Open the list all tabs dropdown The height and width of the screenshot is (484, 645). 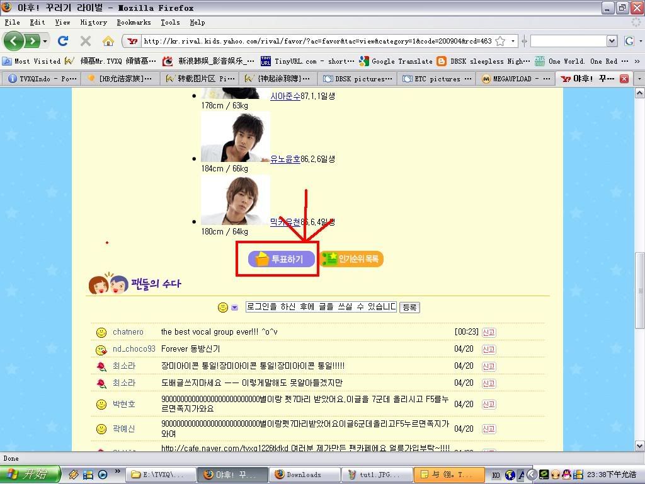click(x=639, y=79)
